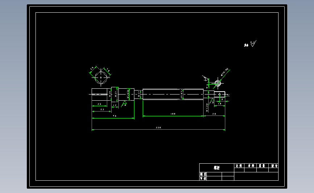Click the 审核 title block label
This screenshot has width=314, height=193.
click(203, 179)
